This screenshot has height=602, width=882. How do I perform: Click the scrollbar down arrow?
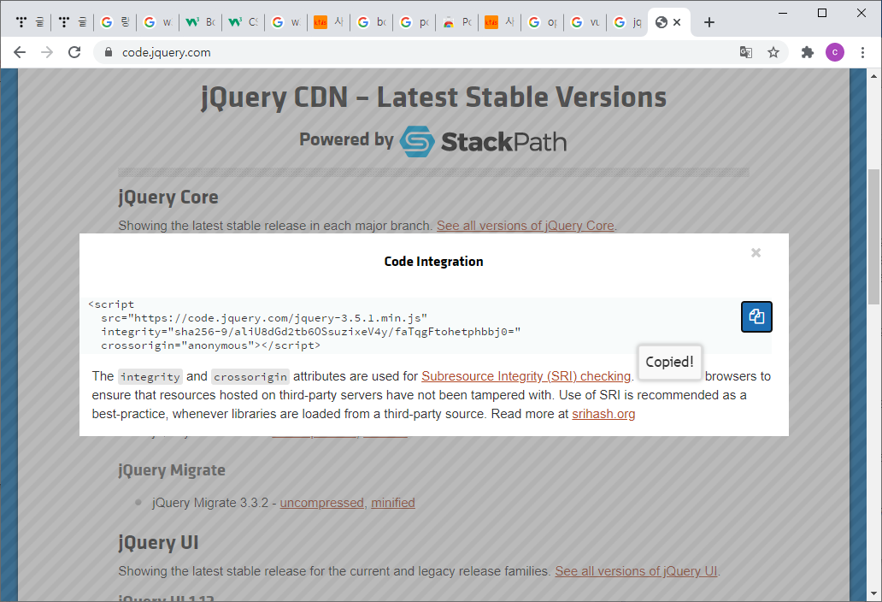[x=873, y=593]
